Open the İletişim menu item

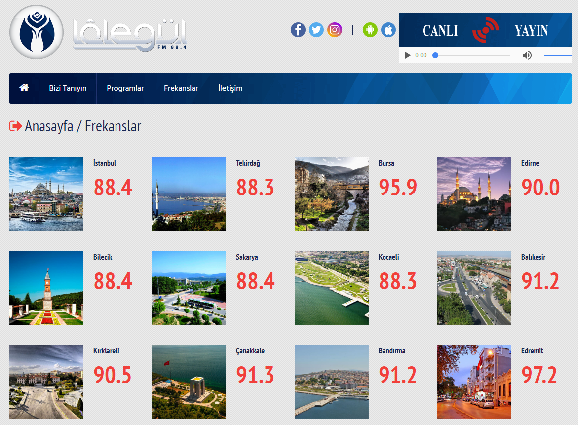pyautogui.click(x=231, y=88)
